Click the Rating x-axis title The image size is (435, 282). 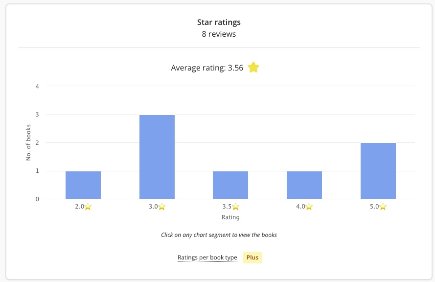click(230, 217)
